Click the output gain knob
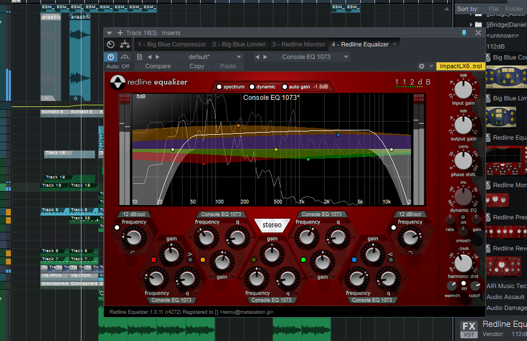Image resolution: width=527 pixels, height=341 pixels. [463, 125]
